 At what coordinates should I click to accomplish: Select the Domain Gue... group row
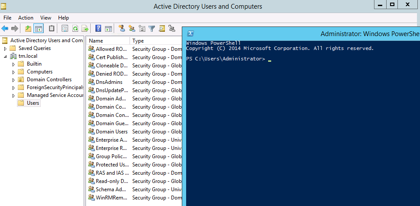pos(135,123)
